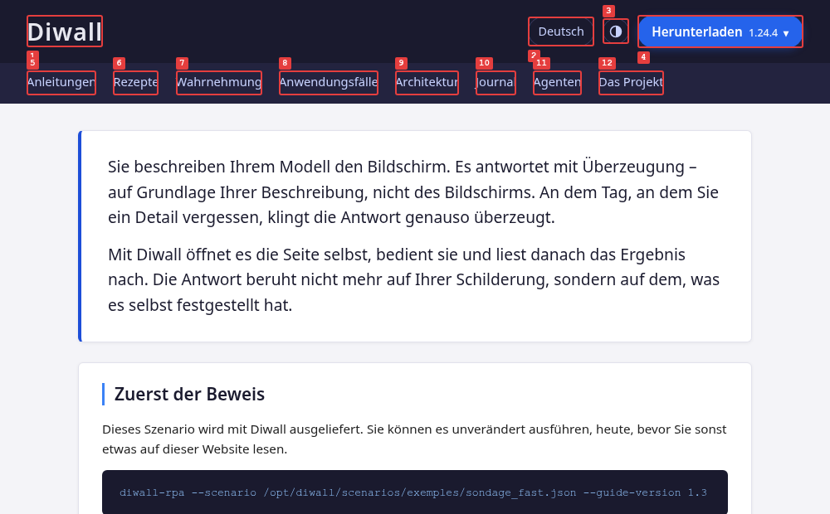
Task: Open Das Projekt page
Action: coord(631,83)
